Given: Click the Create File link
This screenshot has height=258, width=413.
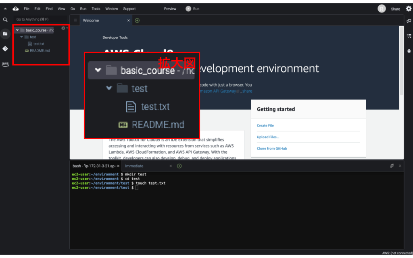Looking at the screenshot, I should [265, 126].
